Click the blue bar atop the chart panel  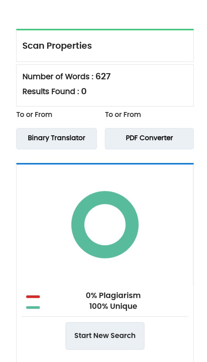[x=105, y=164]
